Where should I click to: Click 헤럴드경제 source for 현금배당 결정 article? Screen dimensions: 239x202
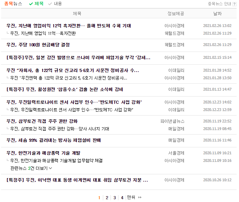(174, 45)
